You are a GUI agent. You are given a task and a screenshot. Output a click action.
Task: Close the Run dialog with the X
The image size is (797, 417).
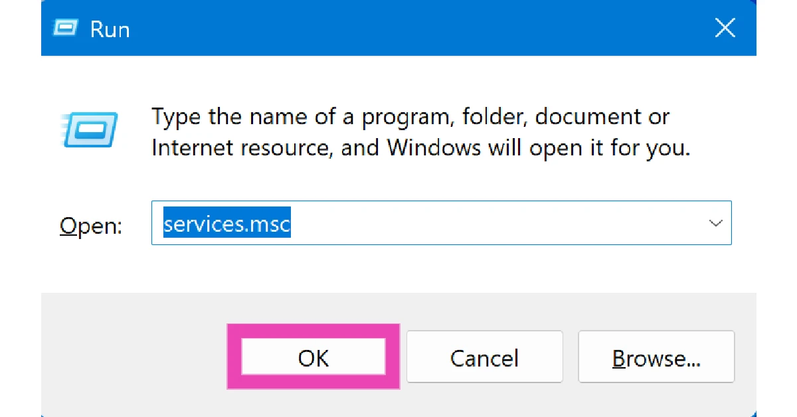[x=725, y=28]
